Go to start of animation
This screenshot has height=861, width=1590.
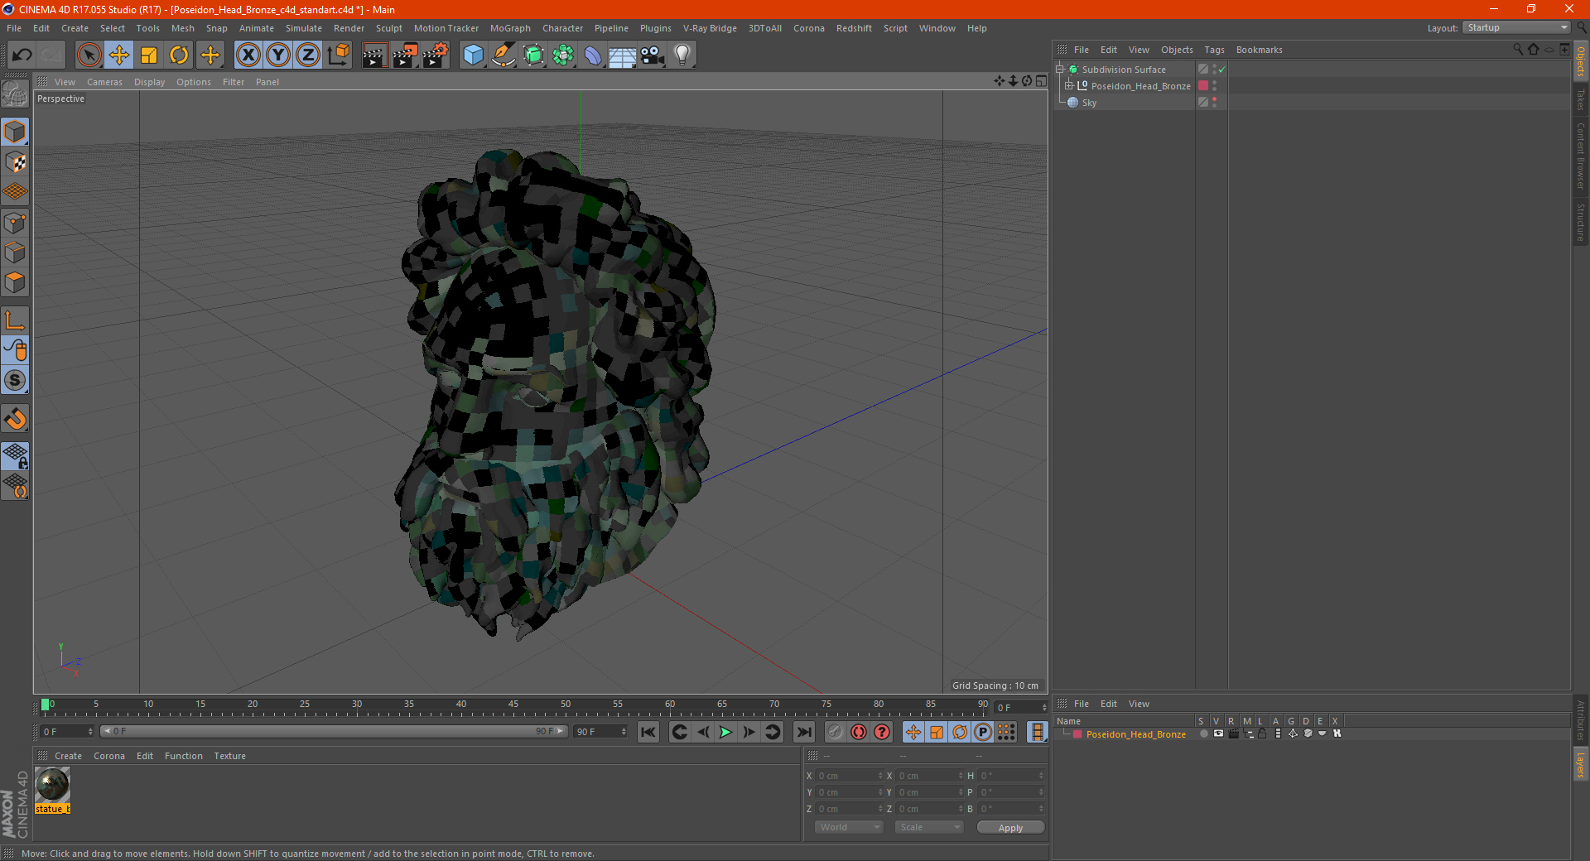[648, 732]
